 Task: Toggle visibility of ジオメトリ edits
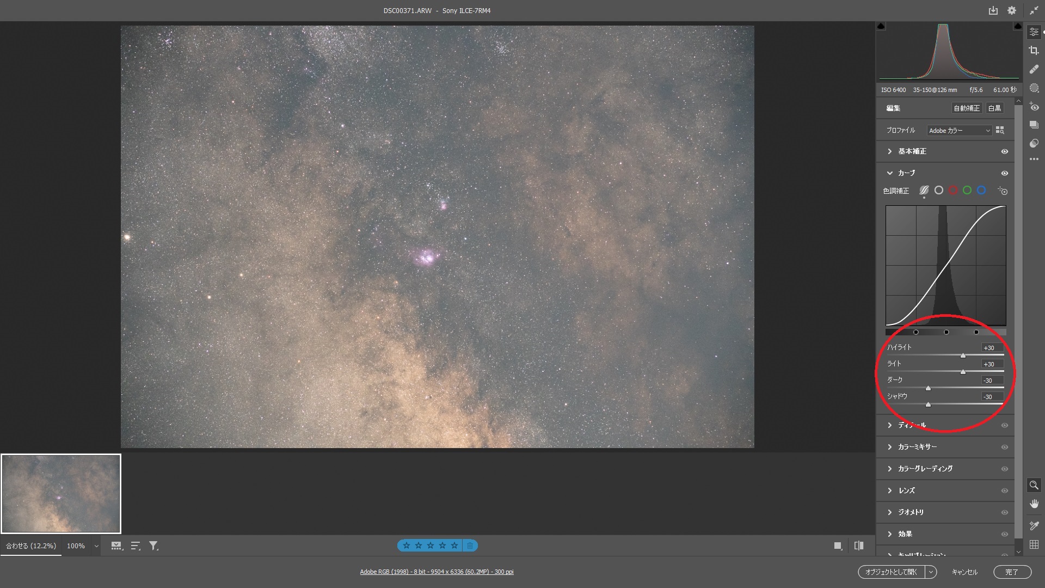(1005, 512)
